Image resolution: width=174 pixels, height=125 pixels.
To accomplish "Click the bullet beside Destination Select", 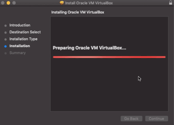I will pyautogui.click(x=6, y=32).
